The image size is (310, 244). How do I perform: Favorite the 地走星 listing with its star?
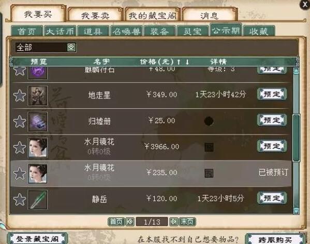(20, 96)
